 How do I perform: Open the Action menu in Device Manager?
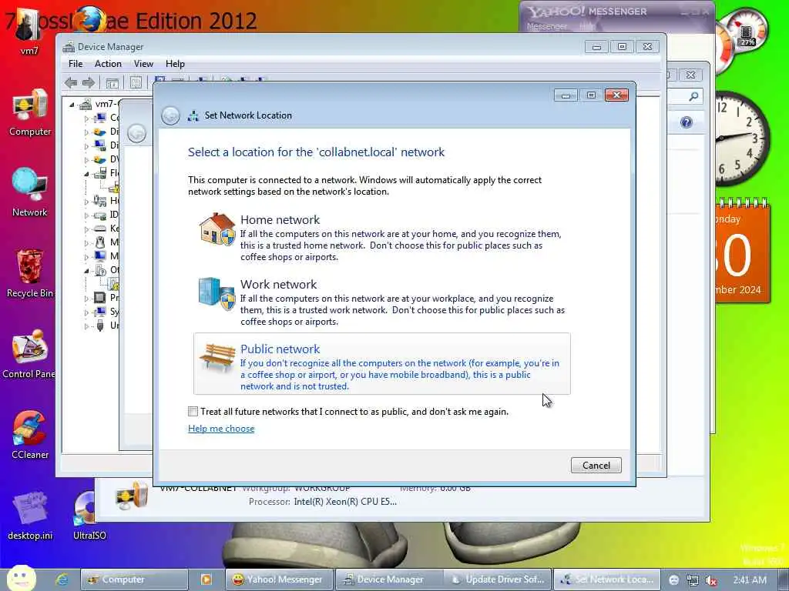point(108,64)
